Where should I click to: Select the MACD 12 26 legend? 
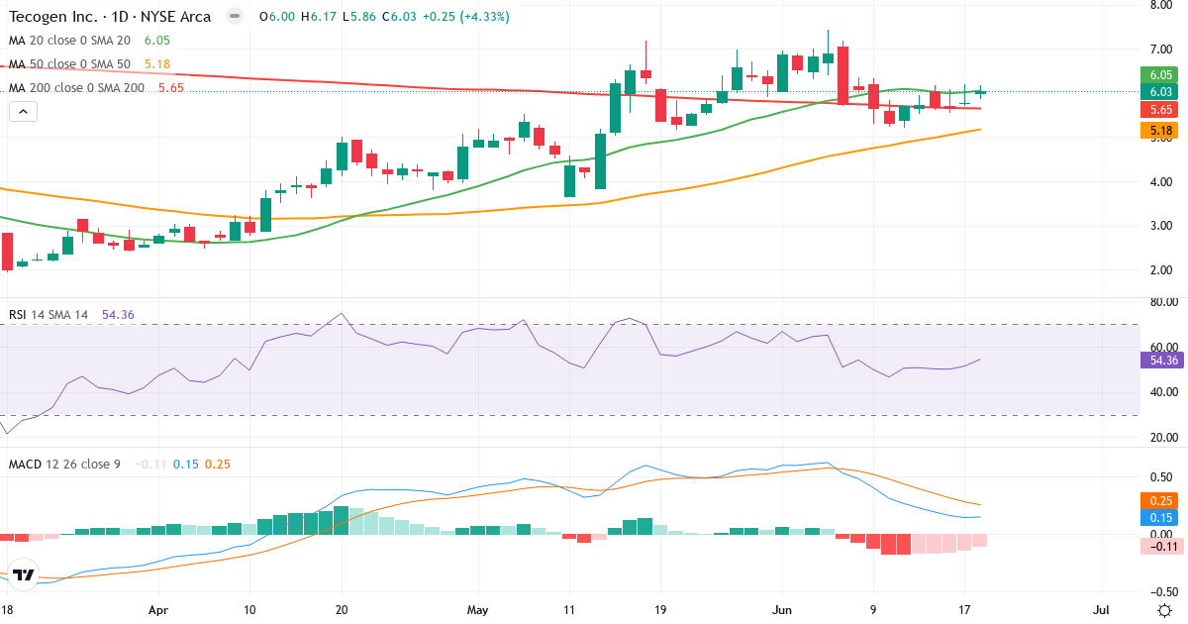64,464
